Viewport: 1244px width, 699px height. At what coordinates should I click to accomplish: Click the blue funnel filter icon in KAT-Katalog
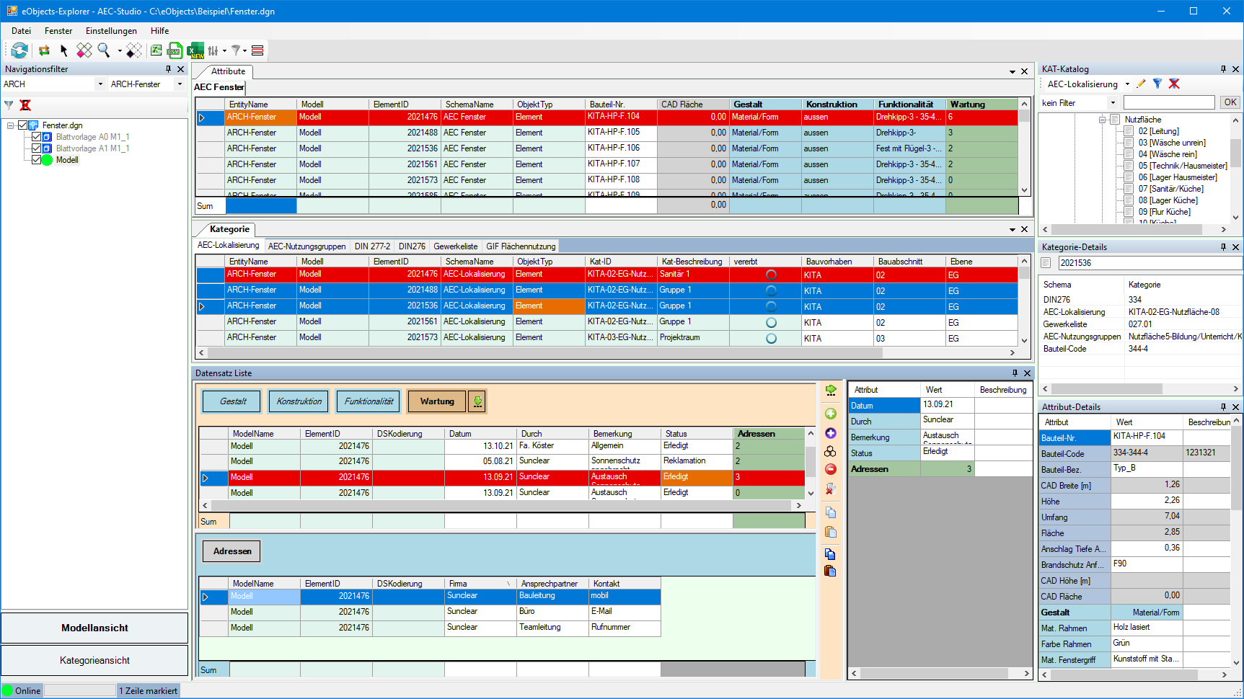(x=1157, y=84)
